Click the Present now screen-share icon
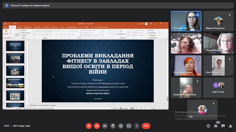Image resolution: width=236 pixels, height=132 pixels. pos(129,126)
